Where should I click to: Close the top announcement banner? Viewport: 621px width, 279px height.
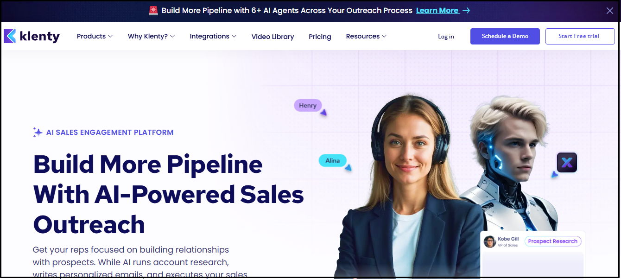coord(610,11)
